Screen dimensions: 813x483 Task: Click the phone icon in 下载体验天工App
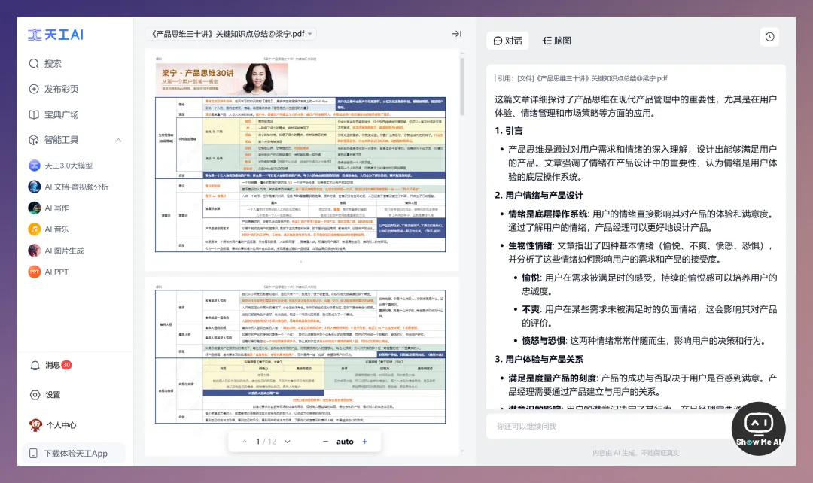point(33,454)
